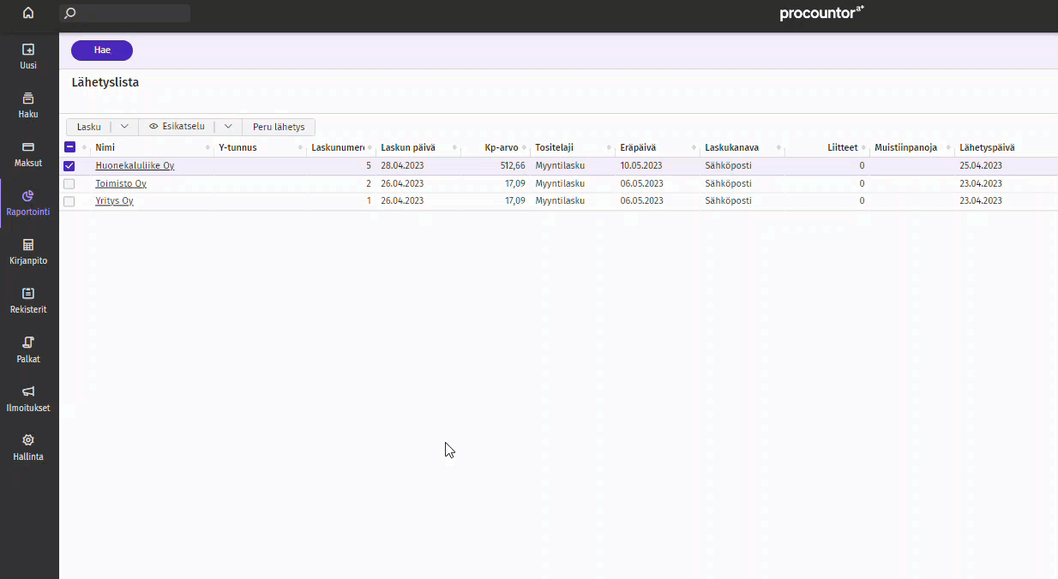Open the Rekisterit sidebar section
Screen dimensions: 1058x579
(28, 300)
